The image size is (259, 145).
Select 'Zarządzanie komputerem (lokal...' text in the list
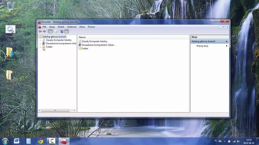point(98,45)
